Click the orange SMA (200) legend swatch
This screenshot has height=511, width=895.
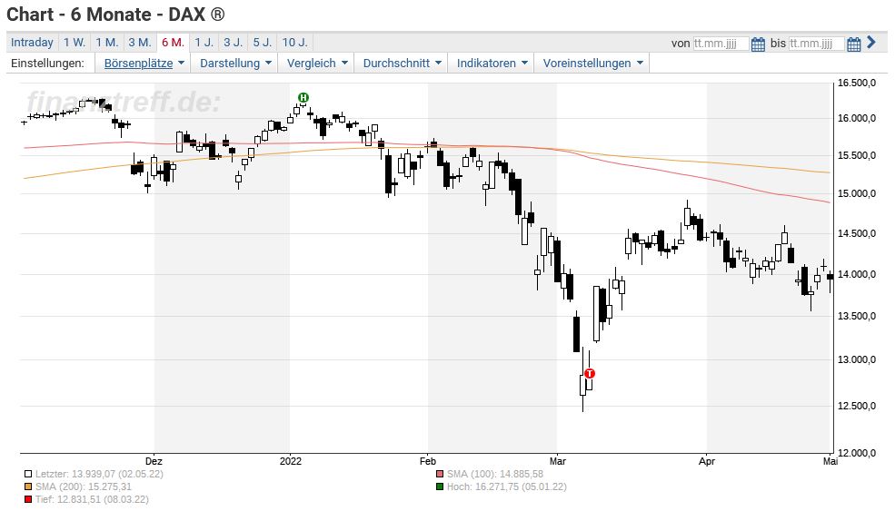tap(28, 486)
